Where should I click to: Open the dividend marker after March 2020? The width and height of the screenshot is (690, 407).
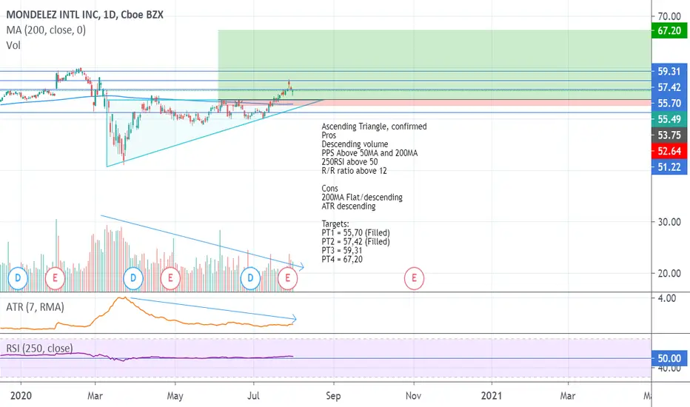tap(133, 278)
